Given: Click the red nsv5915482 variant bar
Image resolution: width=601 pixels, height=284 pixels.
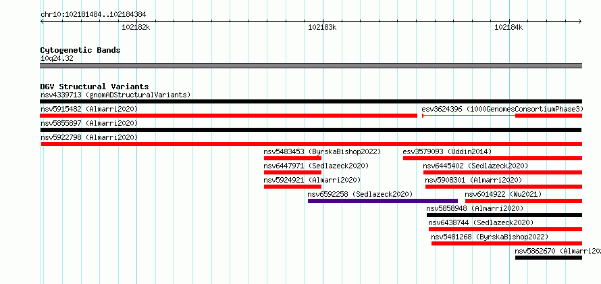Looking at the screenshot, I should pos(228,116).
